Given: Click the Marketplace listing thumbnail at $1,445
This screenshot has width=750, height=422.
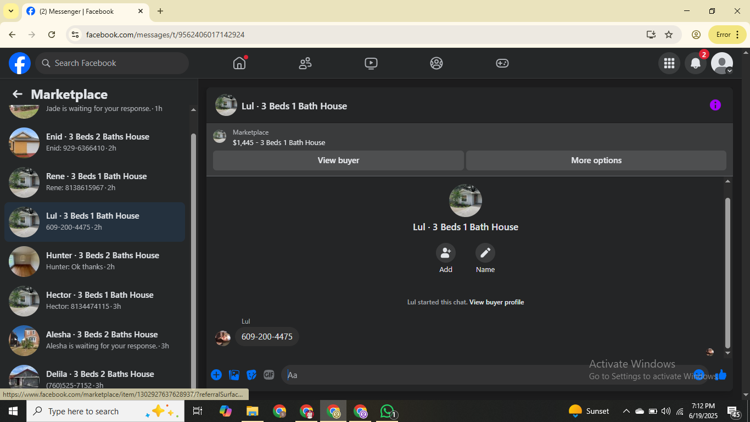Looking at the screenshot, I should point(220,136).
